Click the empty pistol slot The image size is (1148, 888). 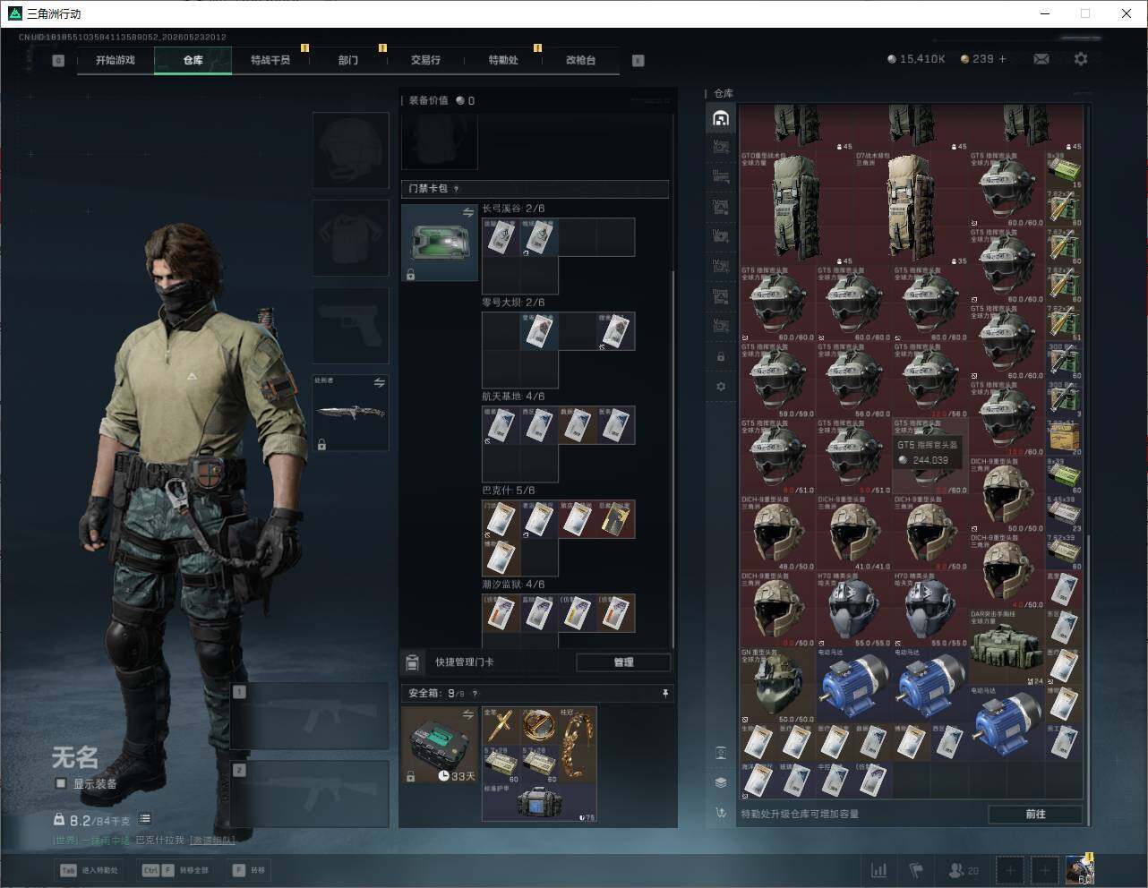(350, 325)
